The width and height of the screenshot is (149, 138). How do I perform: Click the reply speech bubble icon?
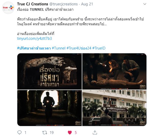point(19,132)
